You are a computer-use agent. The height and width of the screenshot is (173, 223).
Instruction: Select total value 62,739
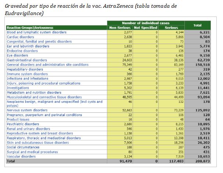[x=204, y=60]
